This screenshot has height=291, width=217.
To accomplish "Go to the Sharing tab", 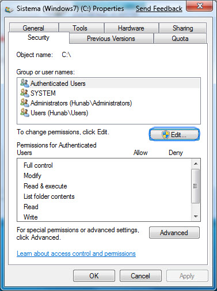I will [183, 28].
